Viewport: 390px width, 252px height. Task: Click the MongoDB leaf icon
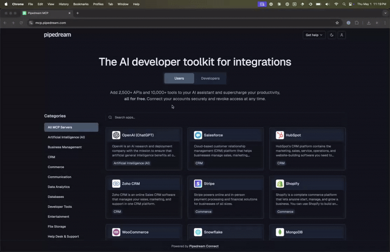(280, 232)
